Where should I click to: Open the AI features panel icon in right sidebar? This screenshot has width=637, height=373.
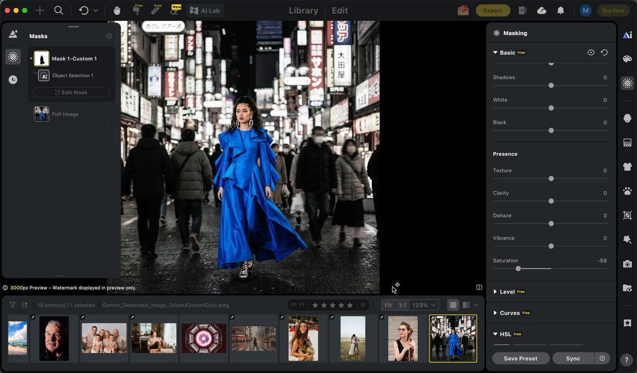[x=627, y=34]
